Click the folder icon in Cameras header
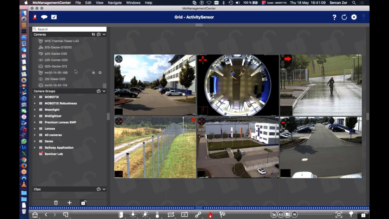The width and height of the screenshot is (389, 219). [99, 34]
